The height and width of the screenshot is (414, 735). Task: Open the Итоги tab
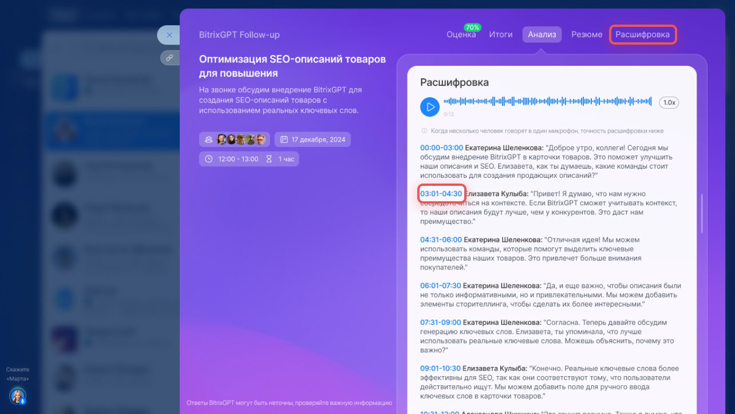[x=500, y=34]
